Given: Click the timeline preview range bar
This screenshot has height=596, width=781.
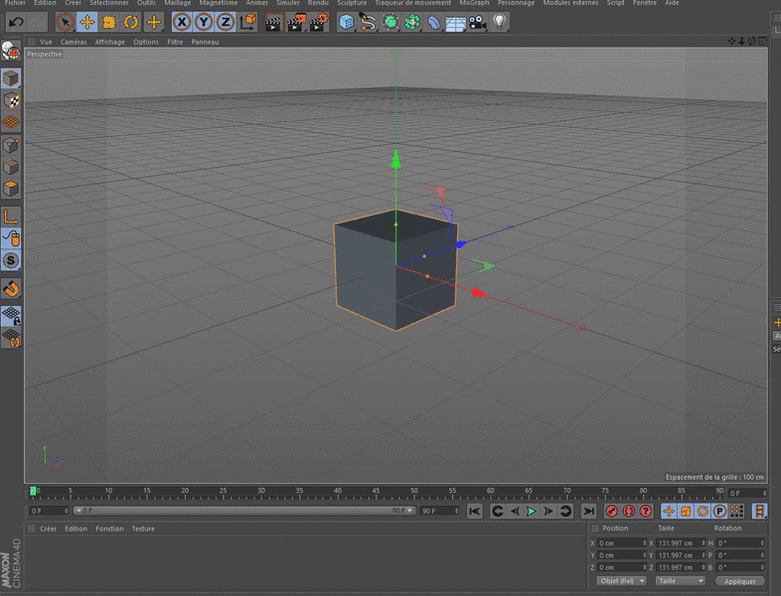Looking at the screenshot, I should coord(244,511).
